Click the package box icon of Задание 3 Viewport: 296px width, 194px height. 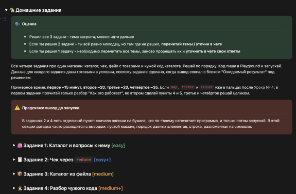click(20, 174)
